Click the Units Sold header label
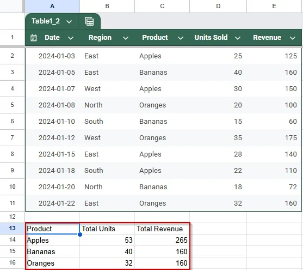303x270 pixels. [211, 38]
